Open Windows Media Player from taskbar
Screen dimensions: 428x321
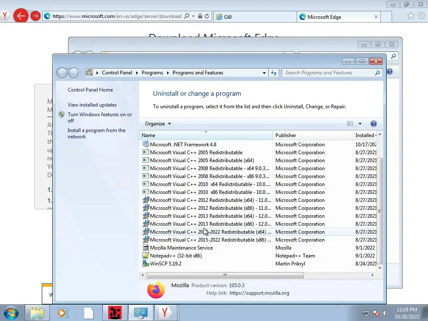pos(63,313)
